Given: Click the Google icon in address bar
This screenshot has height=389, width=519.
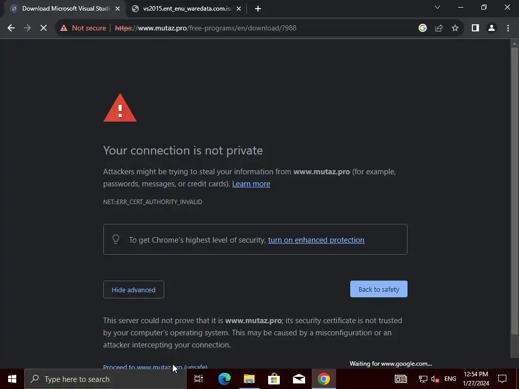Looking at the screenshot, I should click(422, 28).
